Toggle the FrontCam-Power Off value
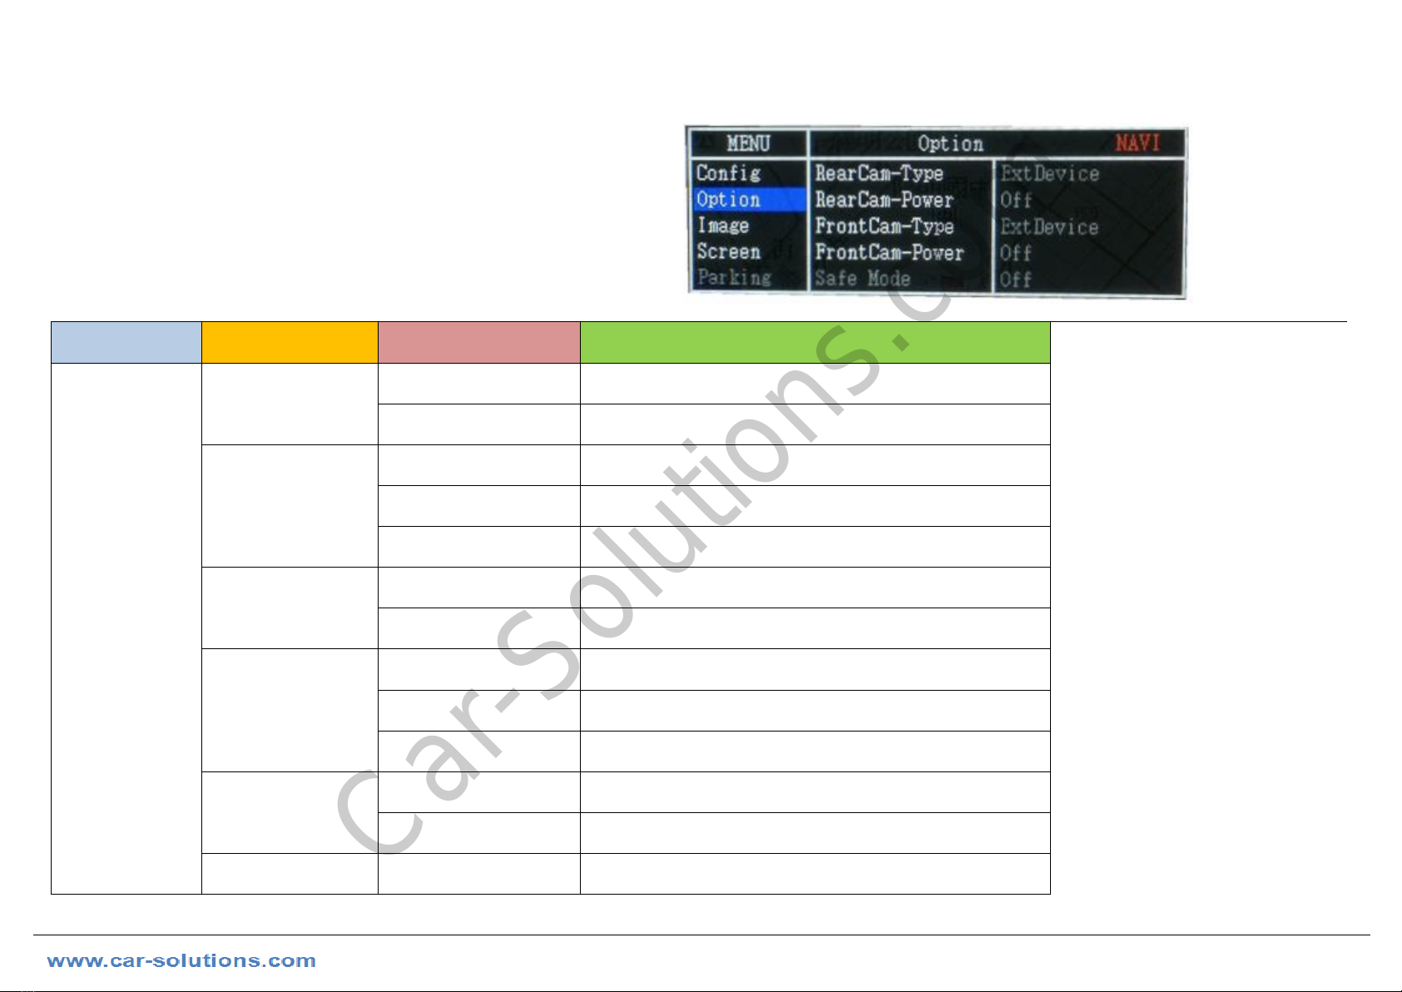Image resolution: width=1402 pixels, height=992 pixels. (x=1016, y=253)
